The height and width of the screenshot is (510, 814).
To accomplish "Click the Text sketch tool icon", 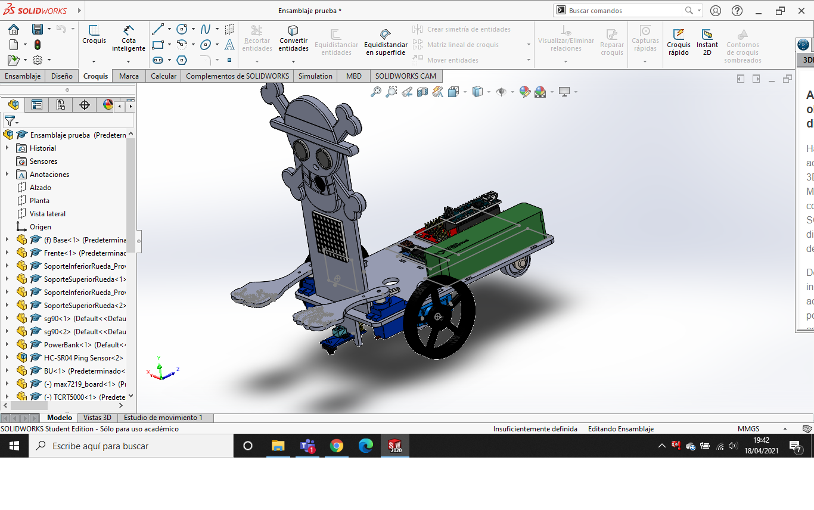I will [229, 45].
